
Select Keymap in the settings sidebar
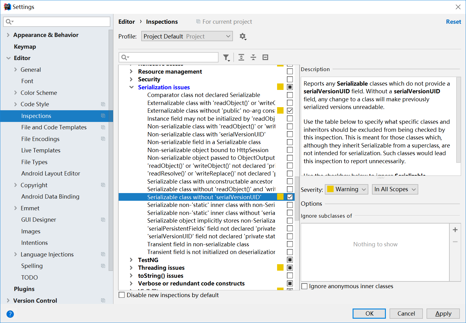[x=25, y=47]
